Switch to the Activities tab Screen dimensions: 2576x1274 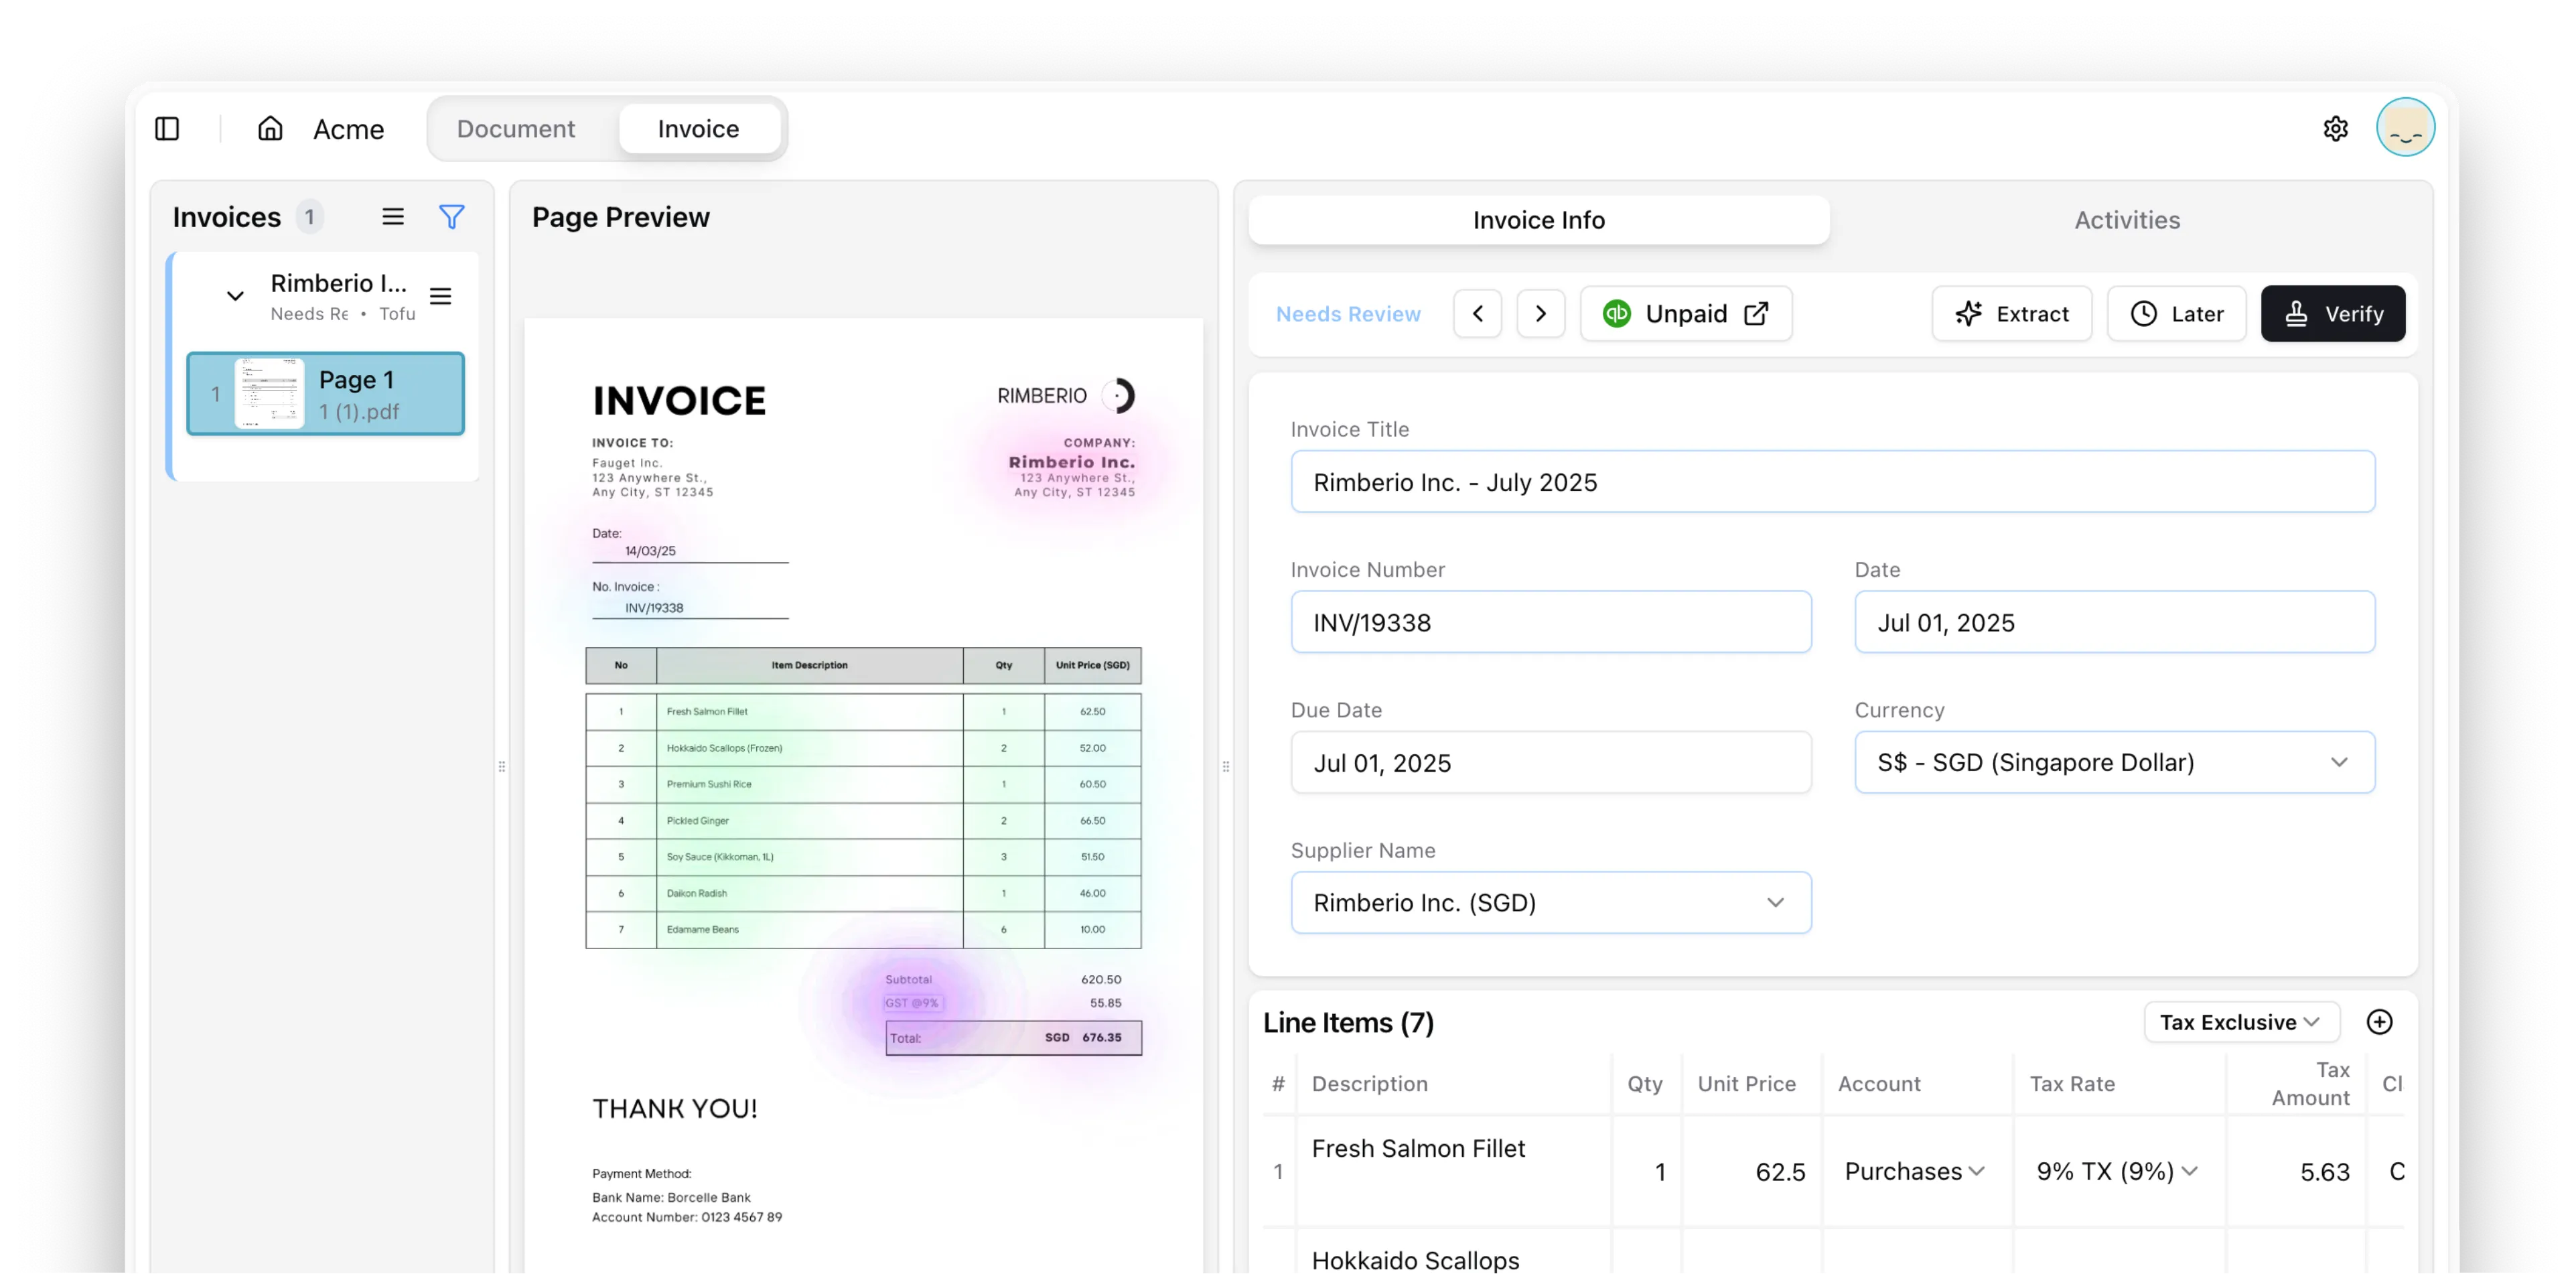point(2127,220)
